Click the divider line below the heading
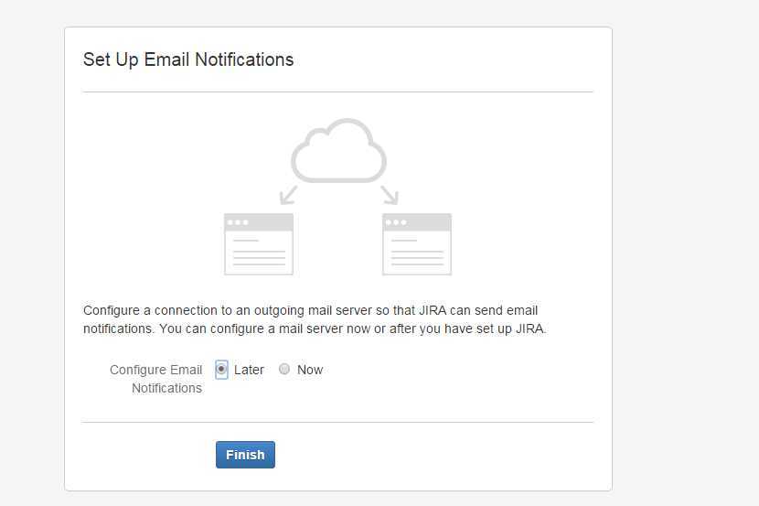Screen dimensions: 759x506 [x=337, y=92]
